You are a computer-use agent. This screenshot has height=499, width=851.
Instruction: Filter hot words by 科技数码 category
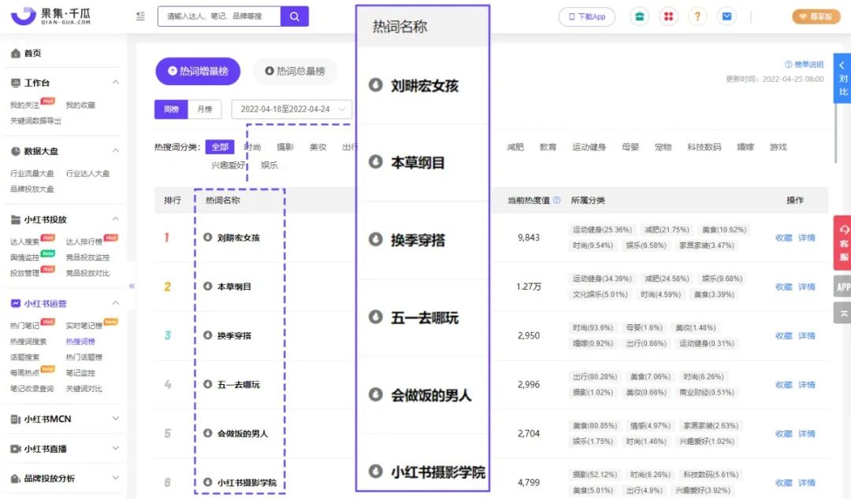[x=704, y=147]
